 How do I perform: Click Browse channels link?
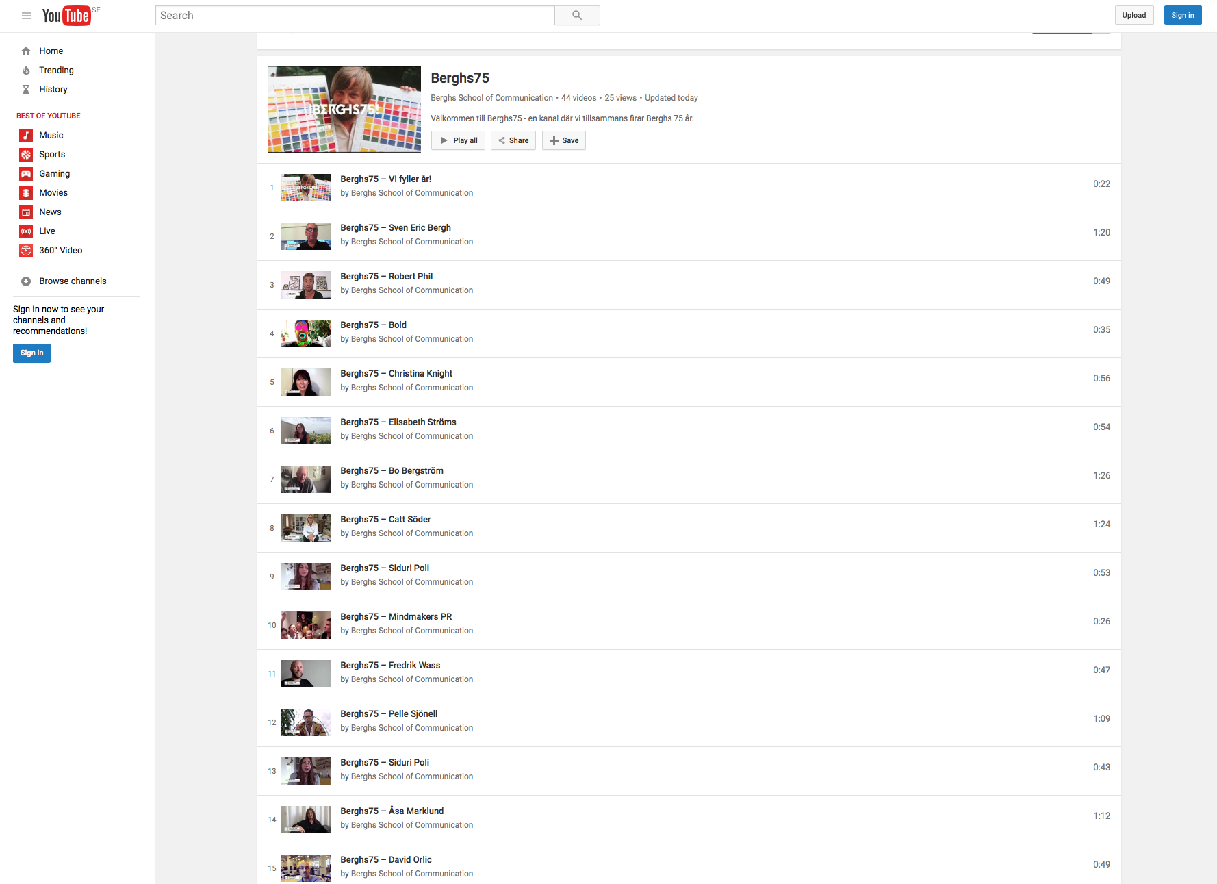pyautogui.click(x=73, y=281)
